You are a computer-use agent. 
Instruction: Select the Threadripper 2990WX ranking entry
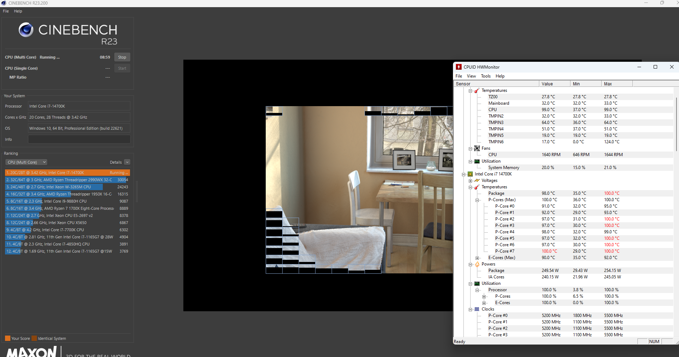(67, 180)
